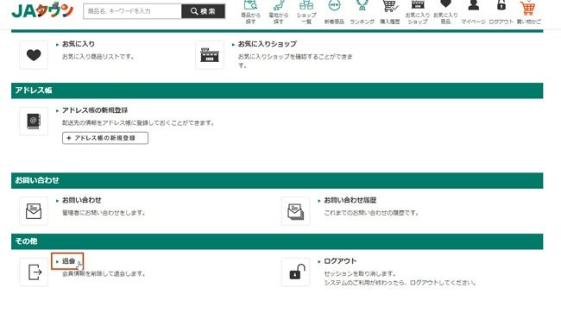
Task: Click アドレス帳の新規登録 outlined button
Action: [105, 138]
